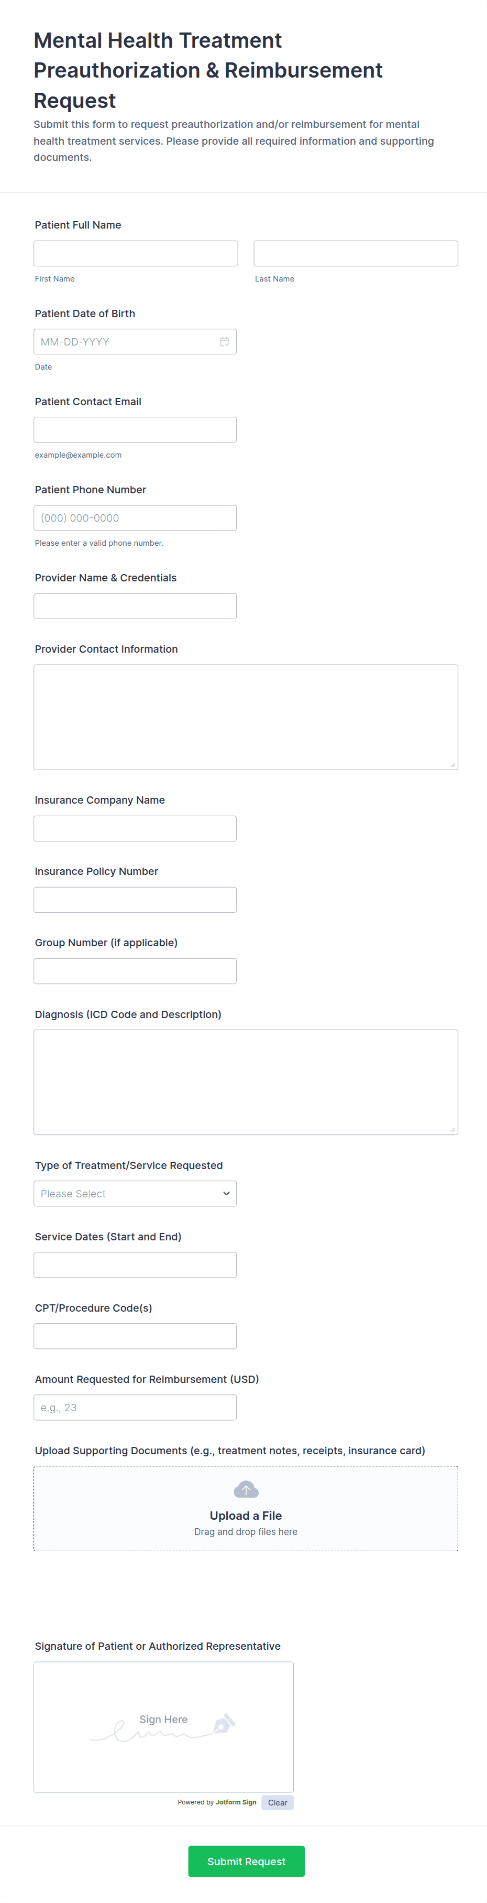This screenshot has height=1903, width=487.
Task: Click the pen icon in signature box
Action: point(224,1724)
